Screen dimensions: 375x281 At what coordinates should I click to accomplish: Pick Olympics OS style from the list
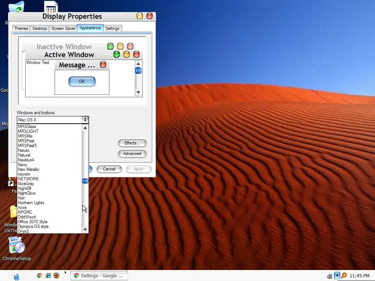[49, 226]
